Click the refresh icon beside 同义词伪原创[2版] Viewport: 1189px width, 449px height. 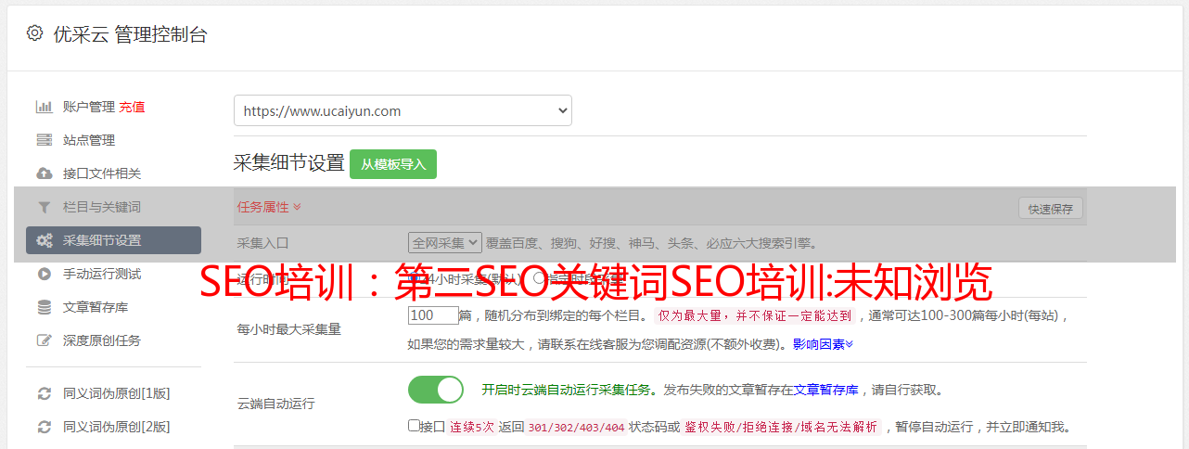click(x=44, y=427)
